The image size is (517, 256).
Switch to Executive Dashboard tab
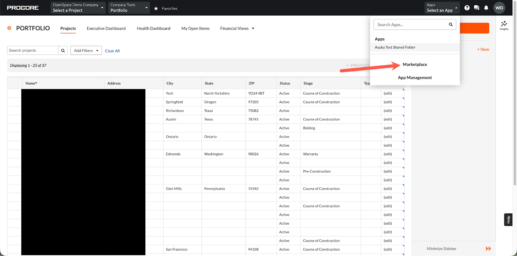pos(106,28)
